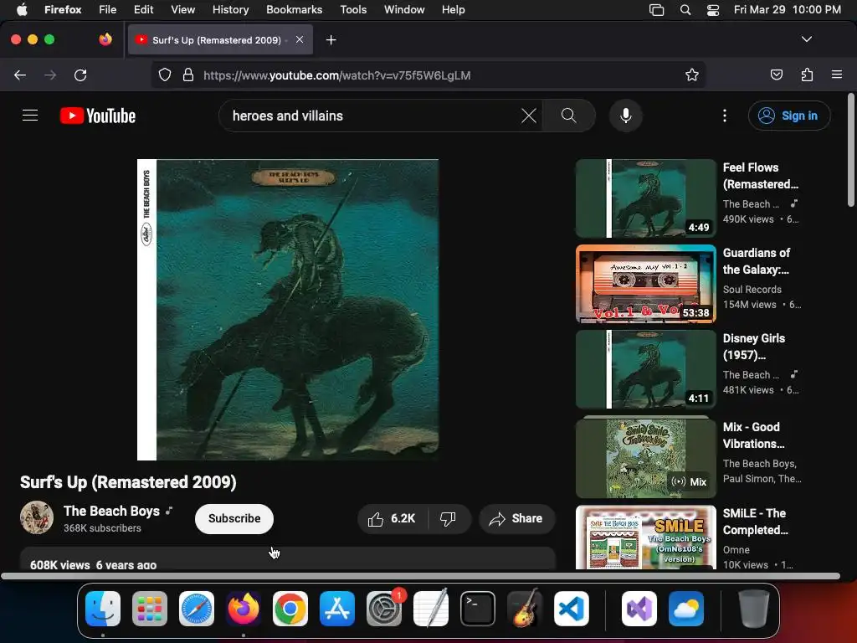Viewport: 857px width, 643px height.
Task: Open Feel Flows video thumbnail
Action: (x=646, y=198)
